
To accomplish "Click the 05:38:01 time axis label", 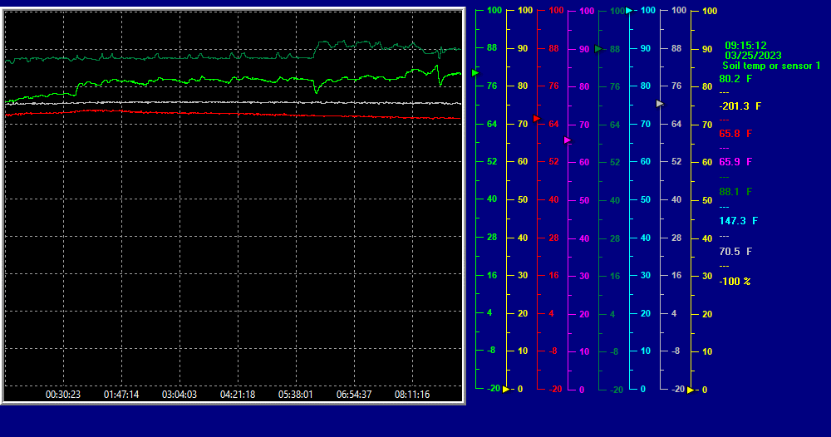I will tap(296, 395).
